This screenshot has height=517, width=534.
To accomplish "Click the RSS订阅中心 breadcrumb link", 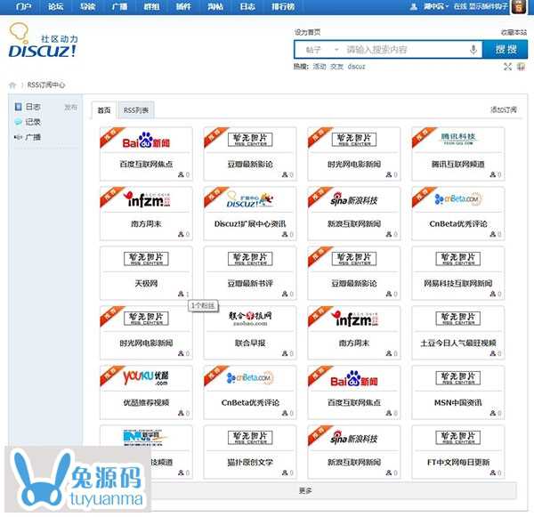I will (x=46, y=85).
